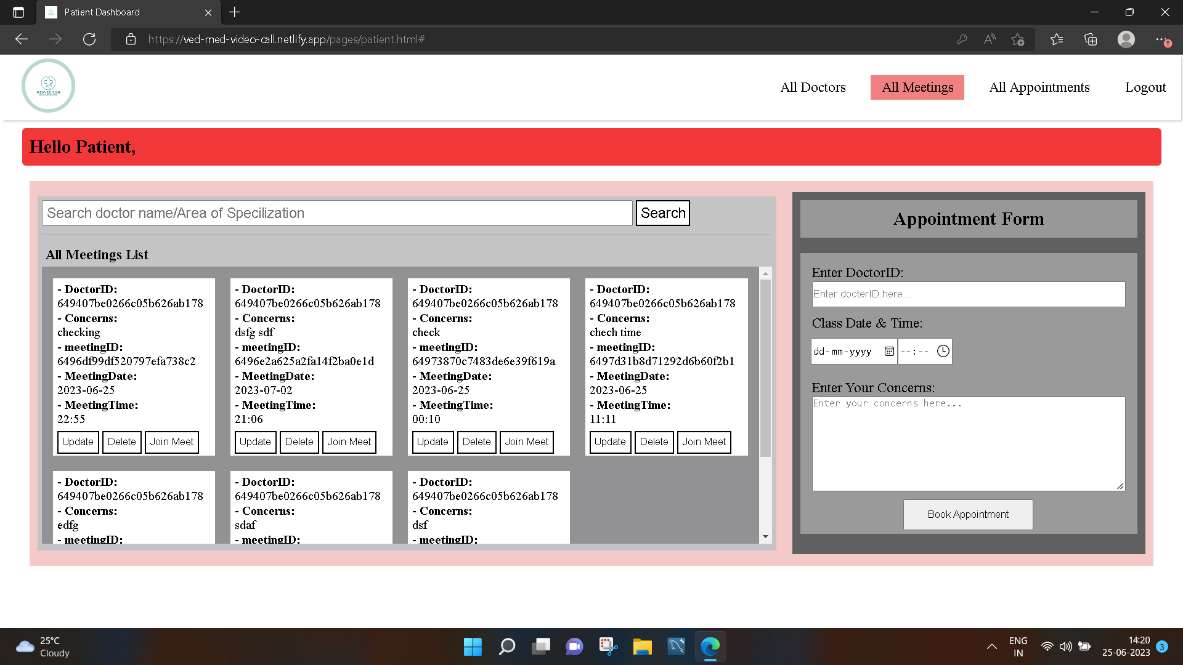Open Wi-Fi network settings tray icon
Image resolution: width=1183 pixels, height=665 pixels.
pyautogui.click(x=1047, y=647)
